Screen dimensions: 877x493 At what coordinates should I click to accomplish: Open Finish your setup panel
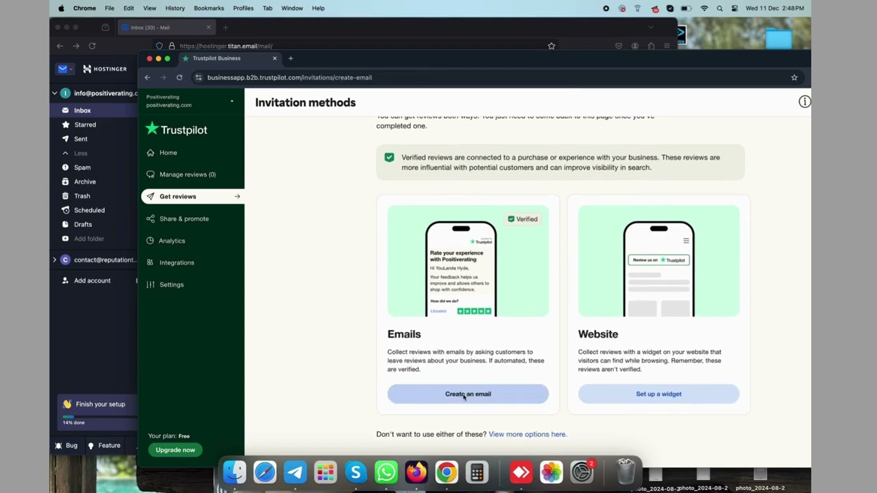pyautogui.click(x=98, y=413)
